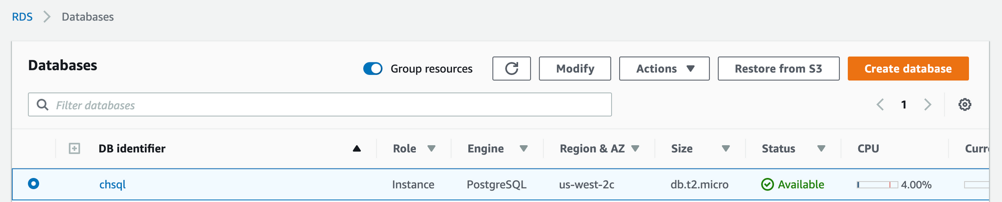Click the green Available status checkmark
Image resolution: width=1002 pixels, height=202 pixels.
pyautogui.click(x=767, y=185)
